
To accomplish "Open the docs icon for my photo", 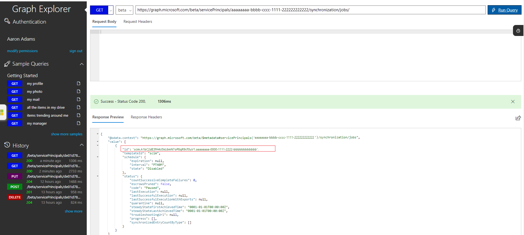I will [x=78, y=91].
